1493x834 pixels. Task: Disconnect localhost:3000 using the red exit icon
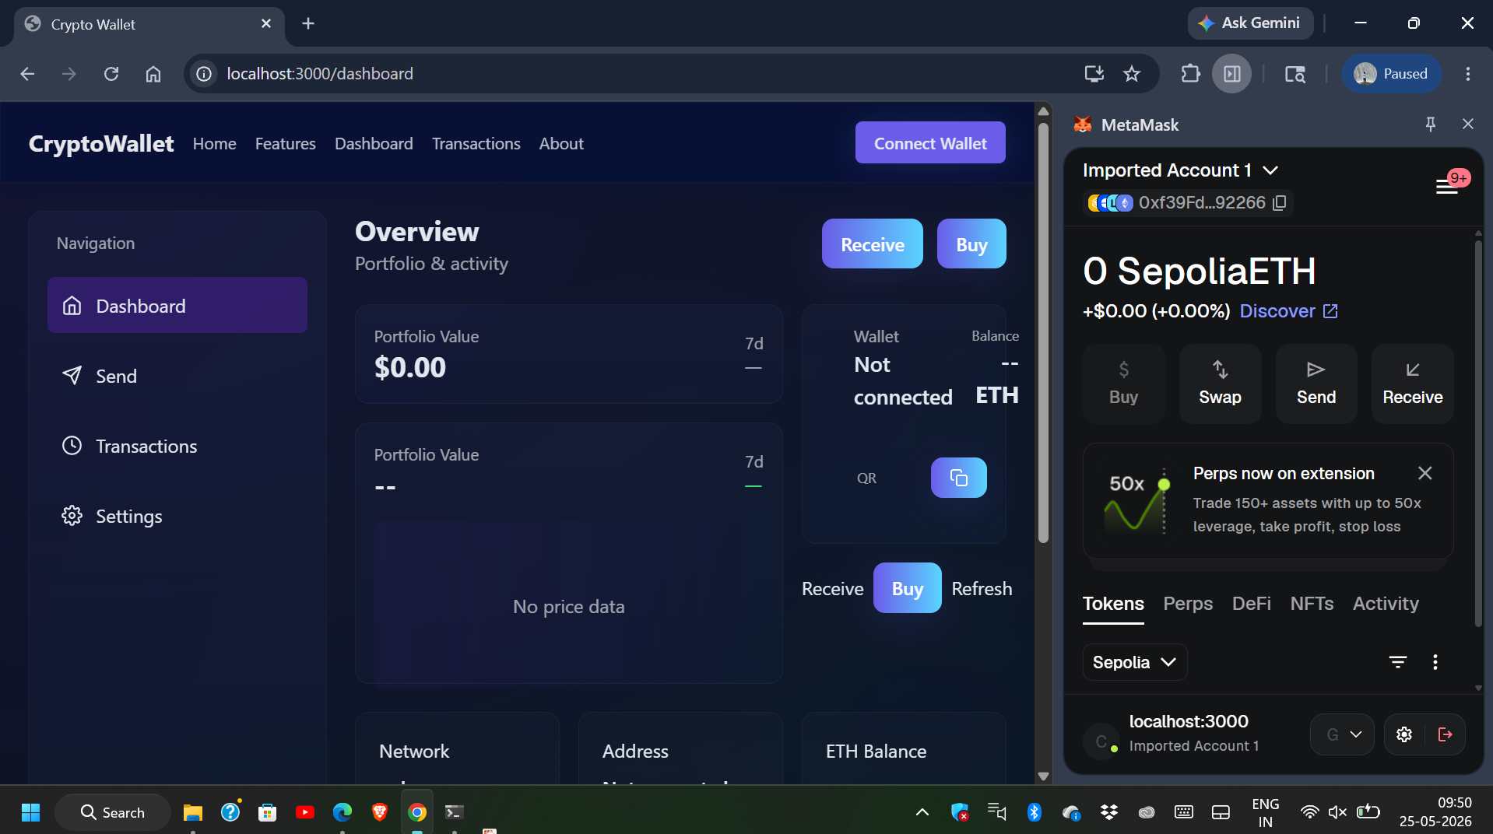(x=1446, y=734)
